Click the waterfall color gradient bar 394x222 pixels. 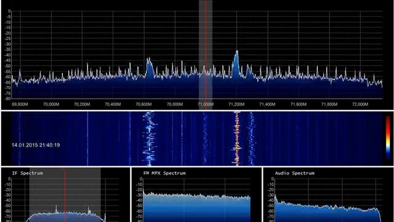[x=388, y=139]
